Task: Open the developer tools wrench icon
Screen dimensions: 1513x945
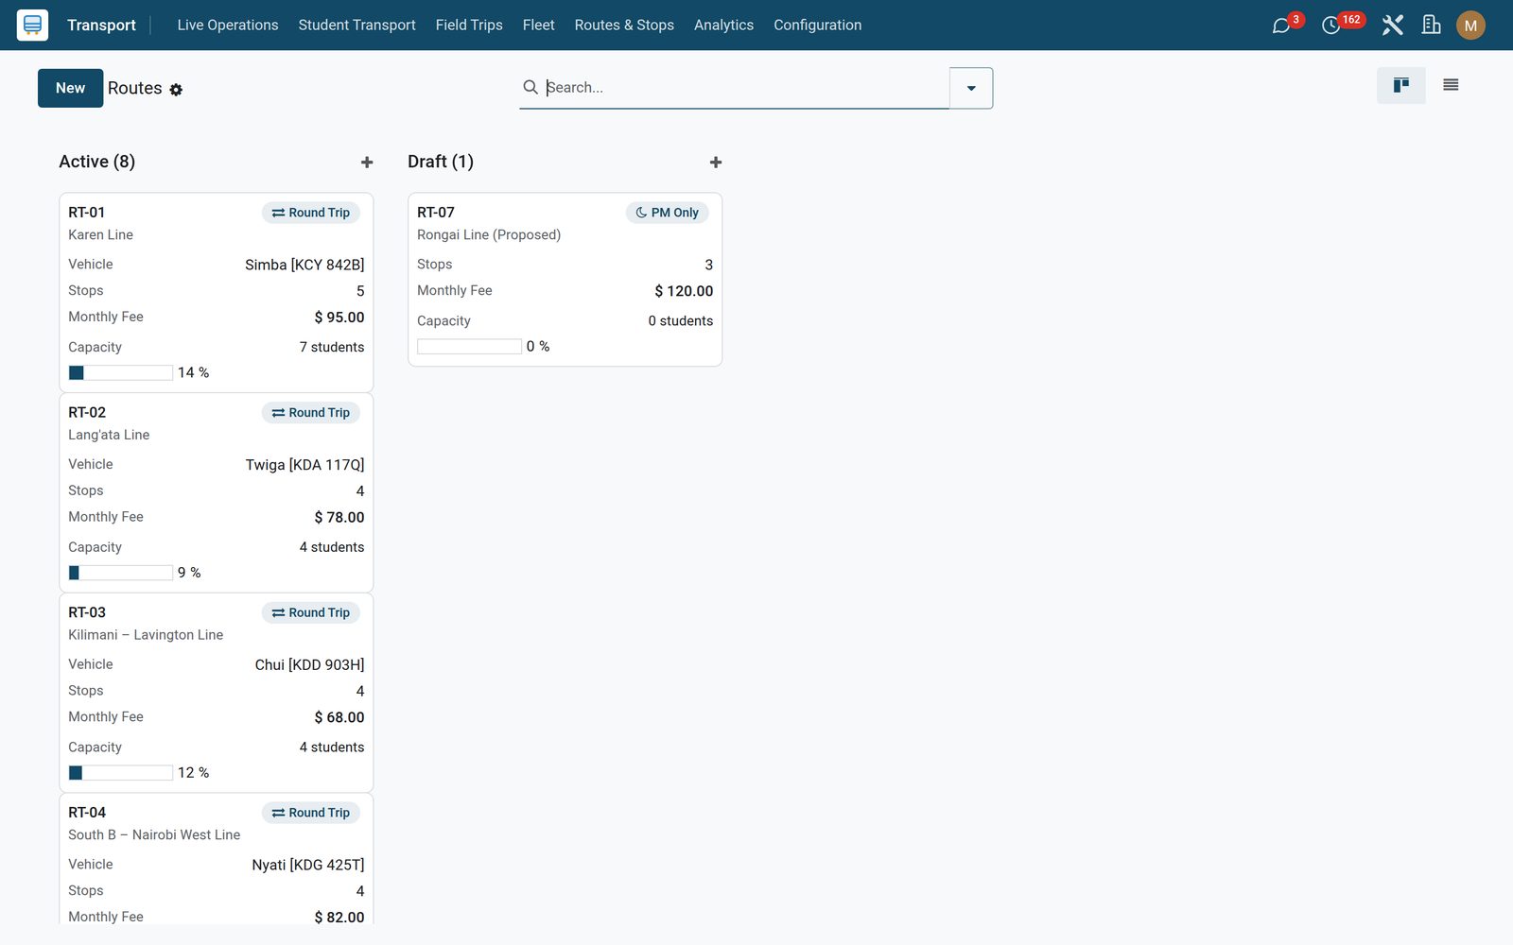Action: point(1392,25)
